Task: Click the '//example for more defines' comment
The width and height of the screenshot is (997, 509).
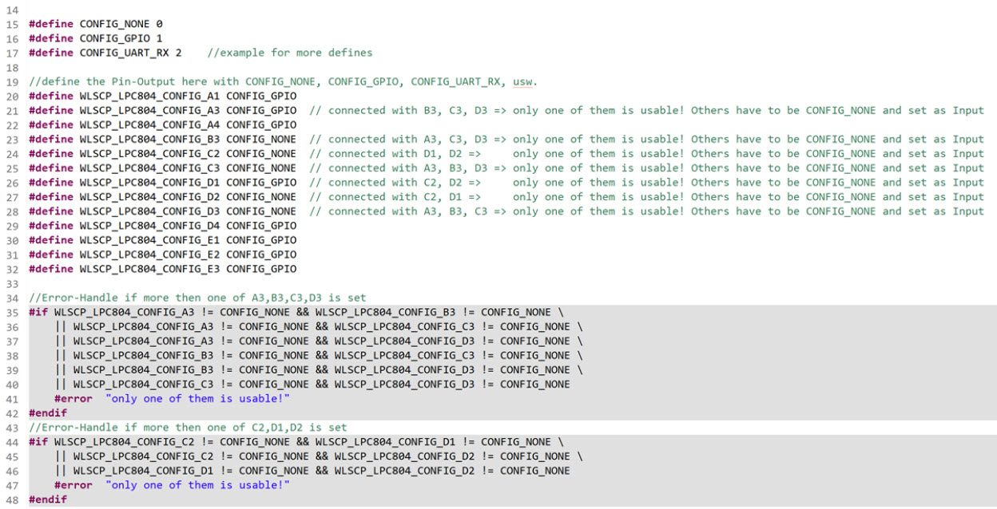Action: click(289, 53)
